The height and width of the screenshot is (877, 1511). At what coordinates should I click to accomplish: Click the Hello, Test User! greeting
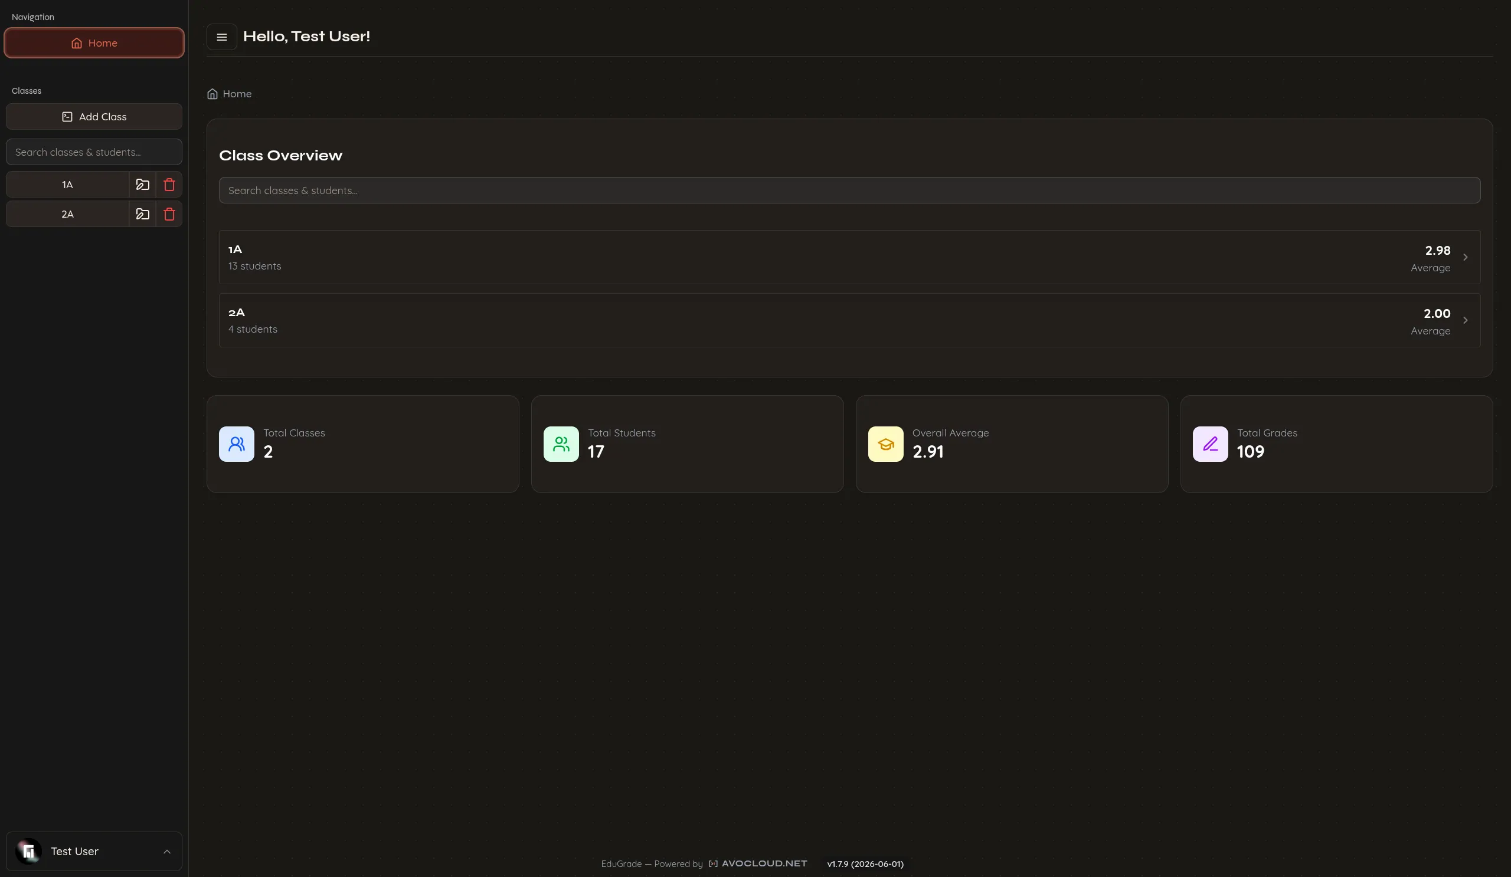tap(306, 37)
